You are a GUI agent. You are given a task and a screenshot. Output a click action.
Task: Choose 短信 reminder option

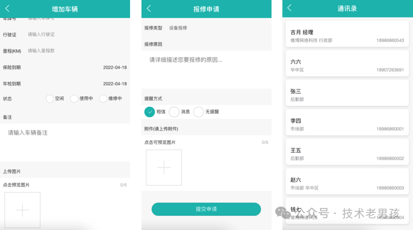[x=150, y=112]
